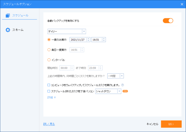Image resolution: width=186 pixels, height=132 pixels.
Task: Toggle the 自動バックアップを有効にする switch
Action: click(168, 21)
